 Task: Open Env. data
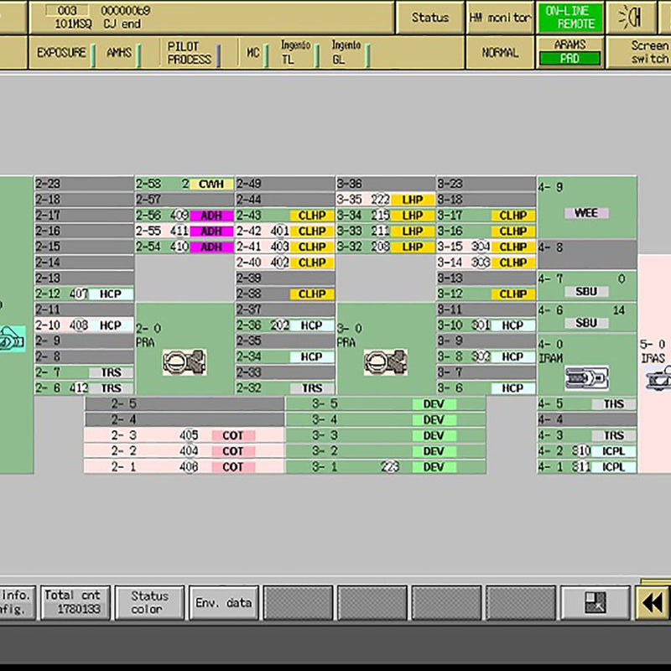point(224,602)
